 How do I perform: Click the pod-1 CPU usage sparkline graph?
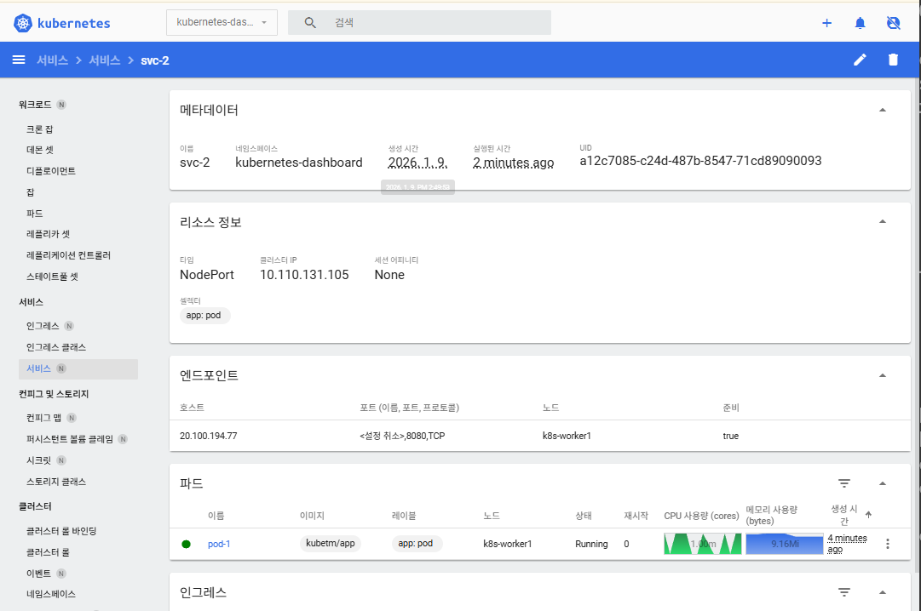(x=702, y=544)
